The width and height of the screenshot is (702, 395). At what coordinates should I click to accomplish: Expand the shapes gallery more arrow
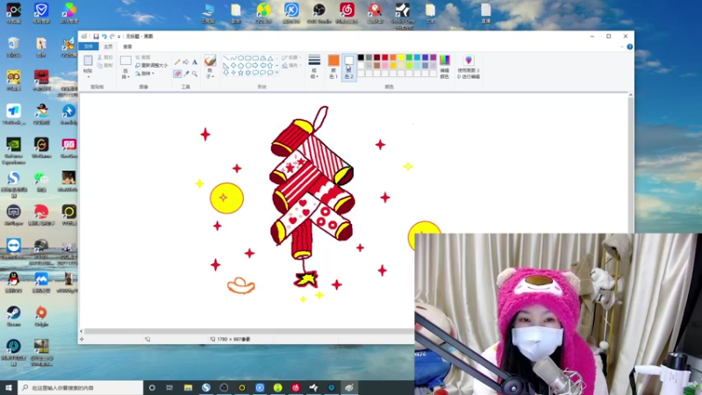[x=276, y=73]
